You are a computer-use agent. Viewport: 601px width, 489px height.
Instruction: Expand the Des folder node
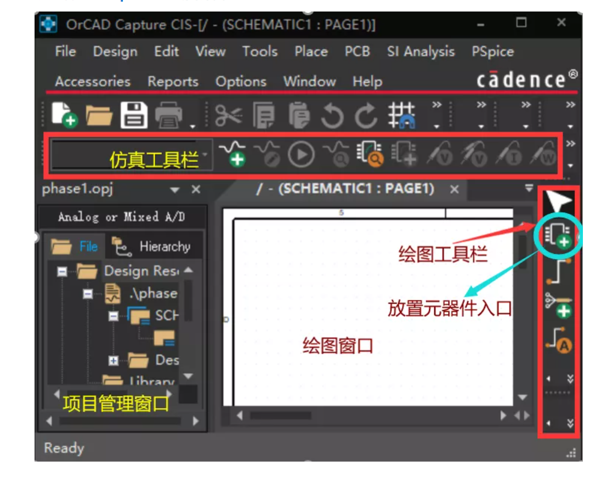point(113,361)
